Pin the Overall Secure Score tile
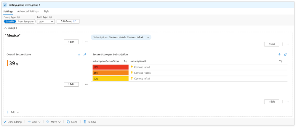Screen dimensions: 296x127 point(85,55)
